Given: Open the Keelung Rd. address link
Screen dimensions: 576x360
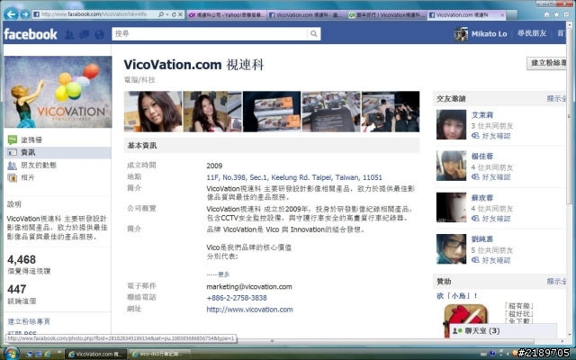Looking at the screenshot, I should (x=294, y=177).
